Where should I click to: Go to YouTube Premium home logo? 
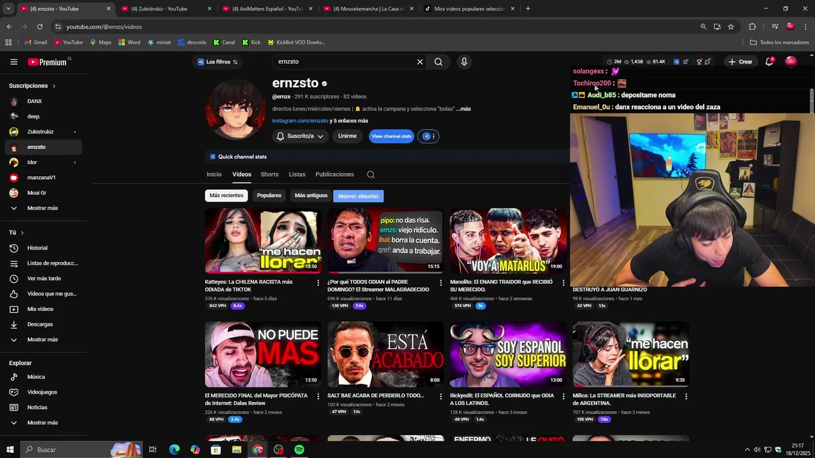tap(47, 62)
